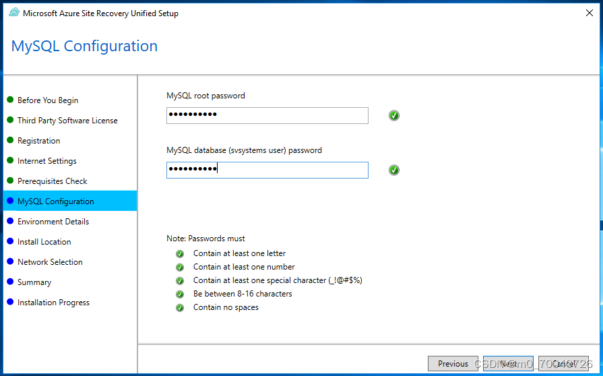Image resolution: width=603 pixels, height=376 pixels.
Task: Click blue bullet for Installation Progress
Action: pos(10,302)
